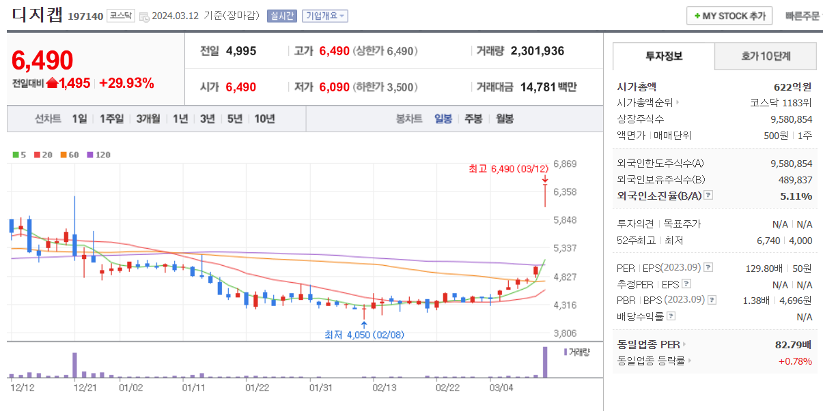Click the 최고 6,490 (03/12) chart marker
This screenshot has height=411, width=823.
pyautogui.click(x=508, y=168)
